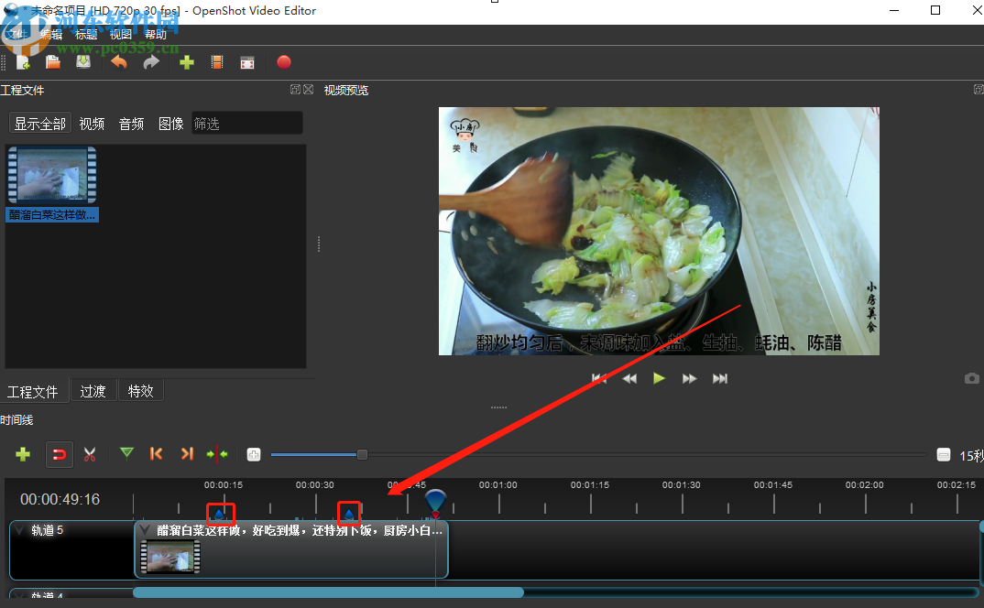The width and height of the screenshot is (984, 608).
Task: Click the blue playhead on the ruler
Action: (435, 501)
